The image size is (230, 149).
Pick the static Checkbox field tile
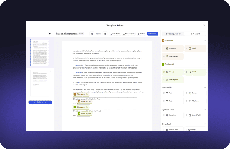tap(195, 101)
